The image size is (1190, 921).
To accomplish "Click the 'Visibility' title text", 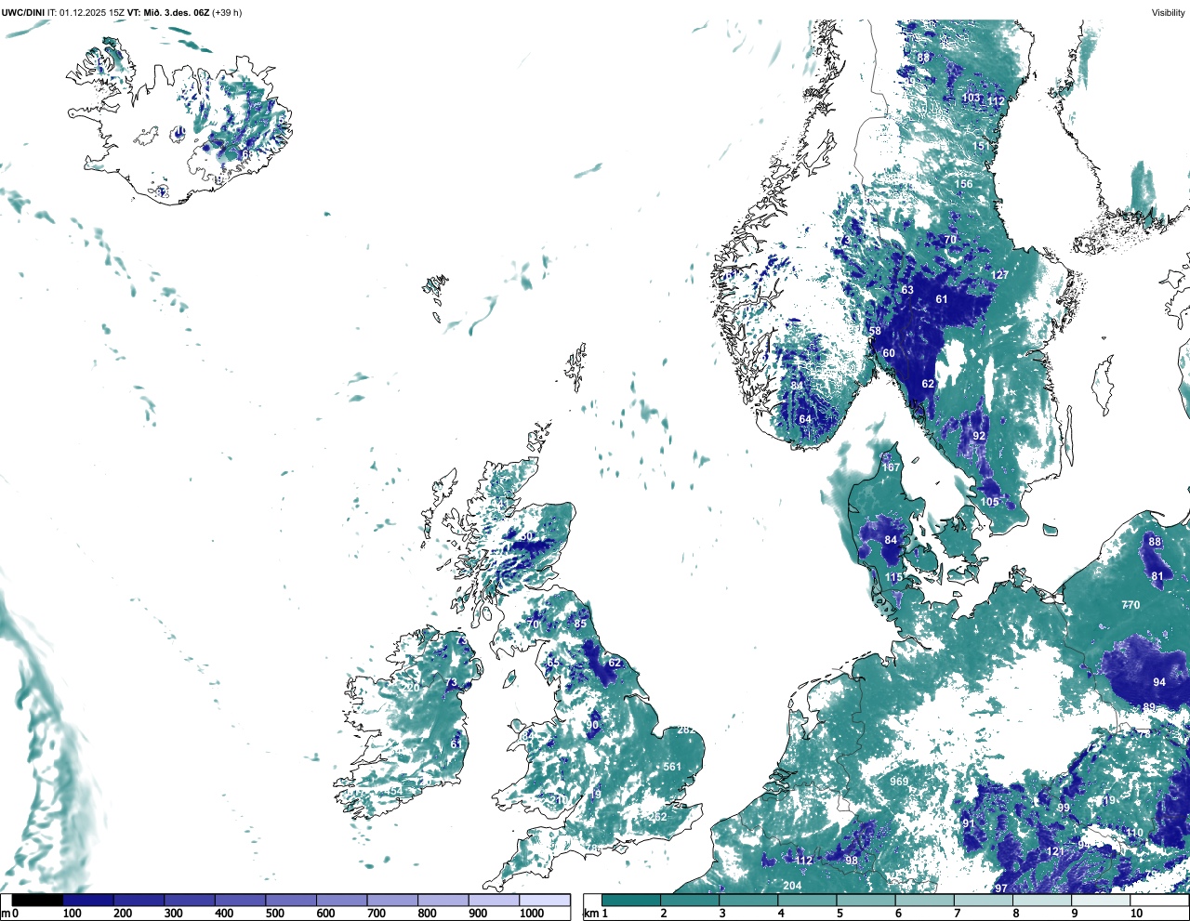I will [x=1168, y=13].
